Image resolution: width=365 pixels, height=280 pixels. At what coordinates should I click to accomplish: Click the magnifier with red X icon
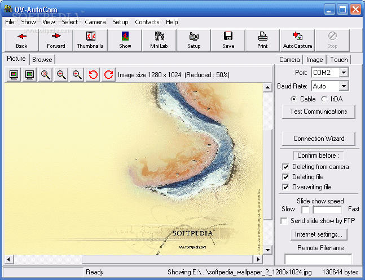point(45,75)
